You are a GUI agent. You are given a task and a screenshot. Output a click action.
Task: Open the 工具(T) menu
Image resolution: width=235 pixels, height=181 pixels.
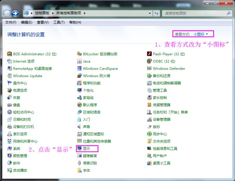[x=59, y=22]
